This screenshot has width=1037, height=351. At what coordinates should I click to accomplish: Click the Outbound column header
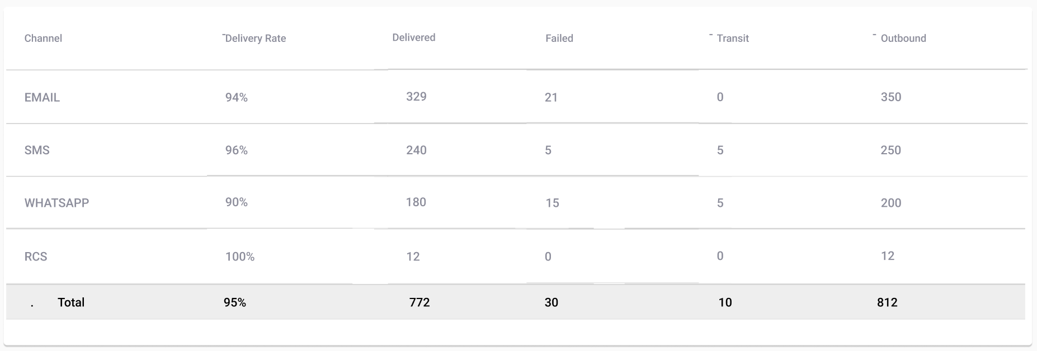tap(903, 38)
